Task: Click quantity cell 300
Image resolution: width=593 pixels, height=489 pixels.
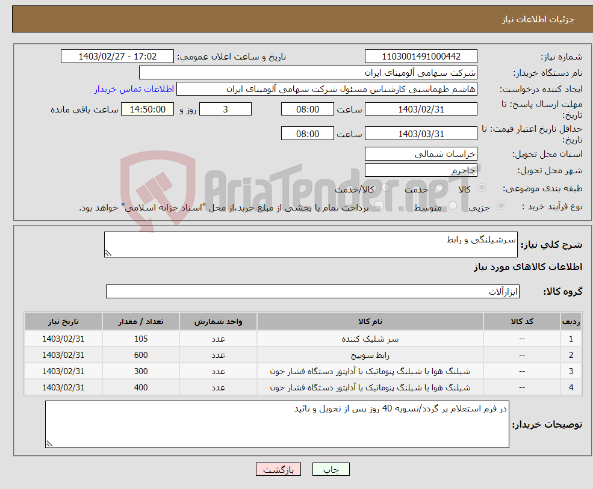Action: tap(141, 372)
